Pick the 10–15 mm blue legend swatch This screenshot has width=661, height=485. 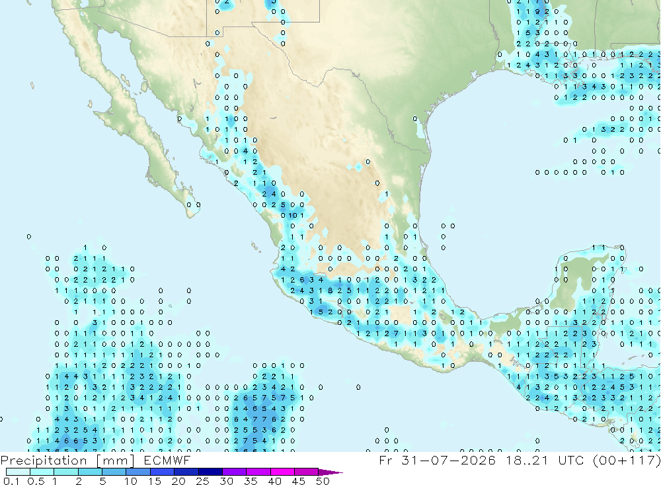tap(138, 472)
